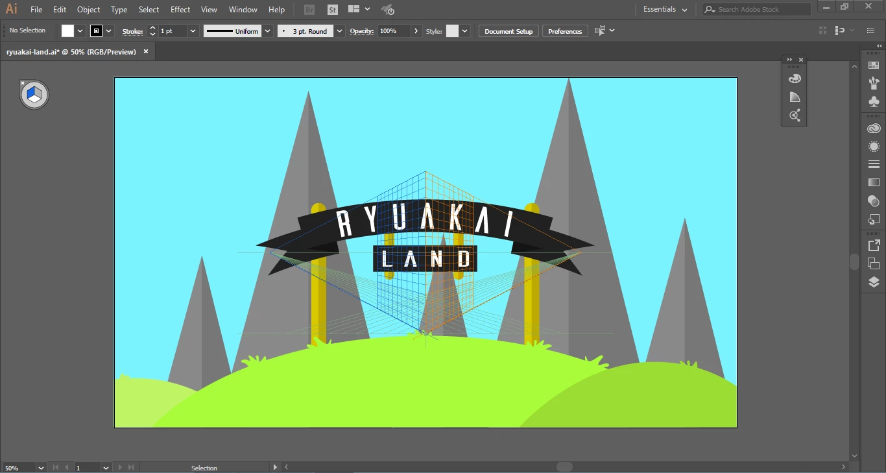Click the Opacity panel link
The width and height of the screenshot is (886, 473).
[362, 31]
